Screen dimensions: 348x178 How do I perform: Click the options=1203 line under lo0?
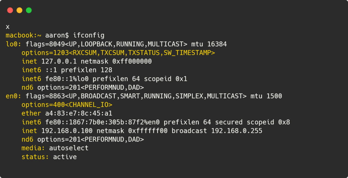[118, 53]
